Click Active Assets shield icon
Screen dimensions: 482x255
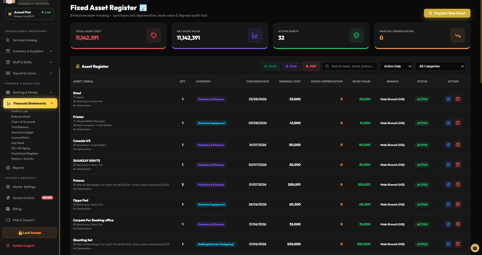(x=356, y=35)
